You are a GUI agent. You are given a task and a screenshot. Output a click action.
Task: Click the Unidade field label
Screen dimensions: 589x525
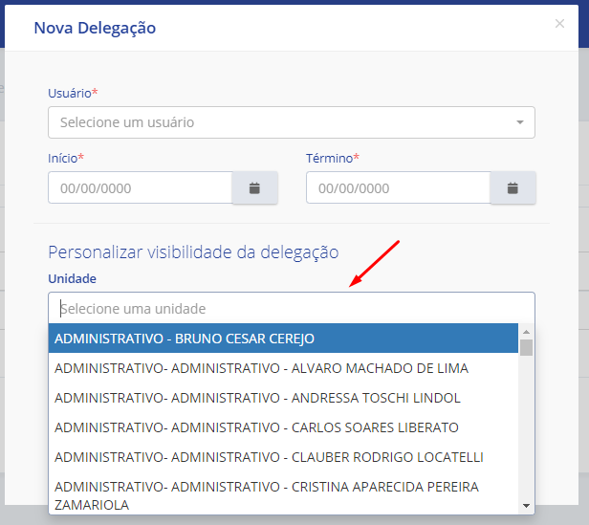[72, 278]
